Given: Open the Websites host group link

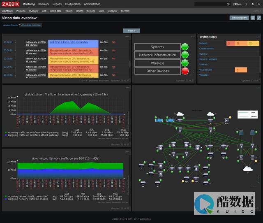Looking at the screenshot, I should click(204, 75).
